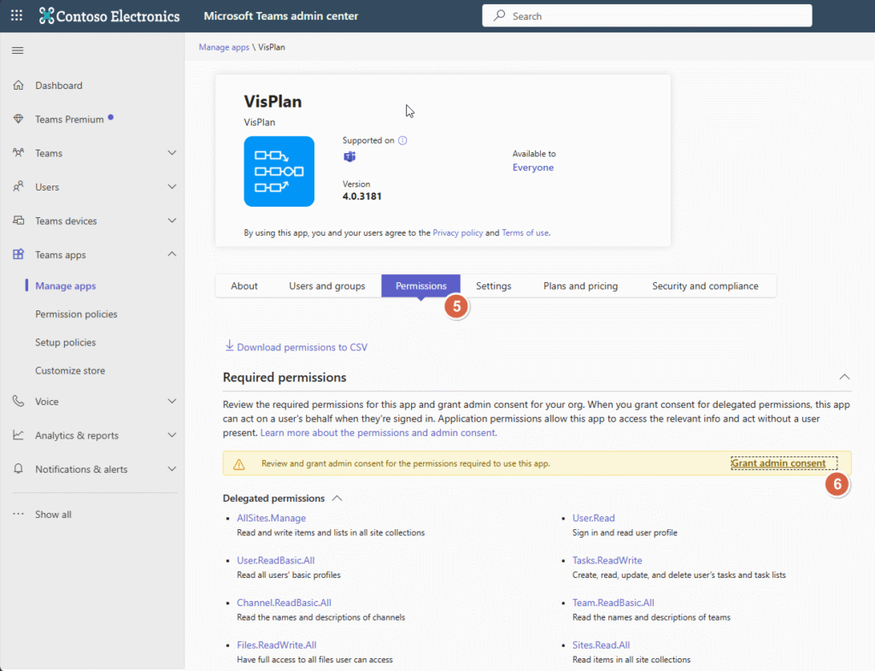The image size is (875, 671).
Task: Open the app launcher waffle icon
Action: click(x=17, y=15)
